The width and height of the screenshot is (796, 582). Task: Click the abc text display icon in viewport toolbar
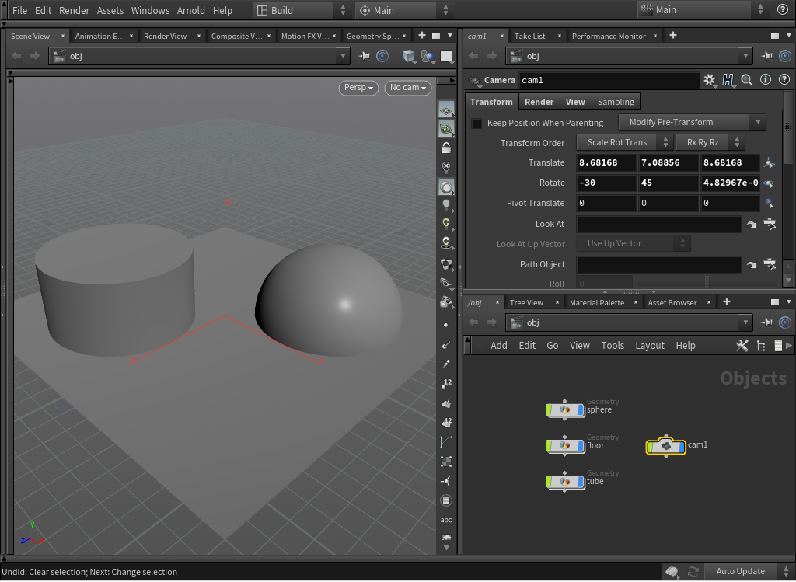pyautogui.click(x=446, y=519)
